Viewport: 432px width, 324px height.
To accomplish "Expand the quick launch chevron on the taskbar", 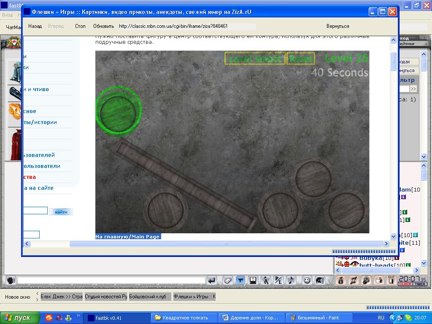I will tap(78, 315).
